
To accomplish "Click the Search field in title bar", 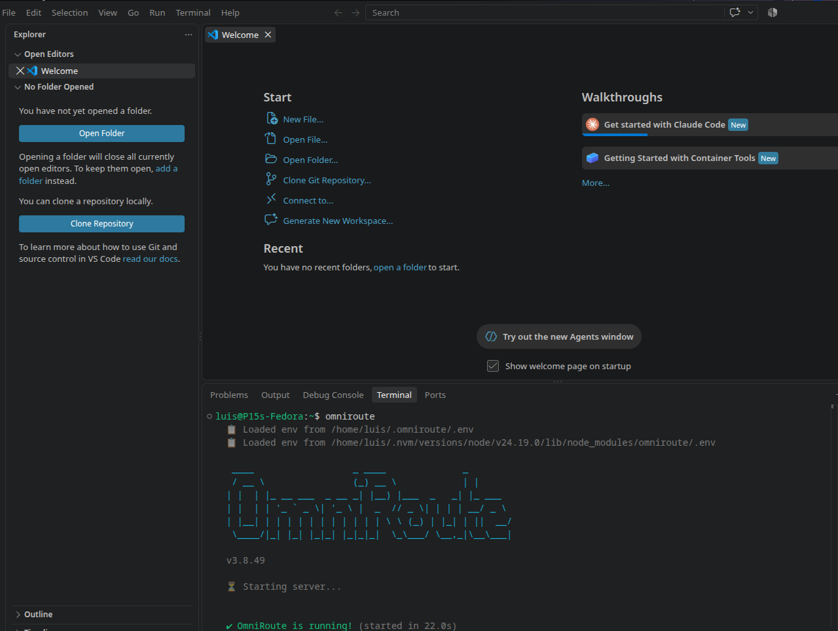I will click(x=545, y=12).
